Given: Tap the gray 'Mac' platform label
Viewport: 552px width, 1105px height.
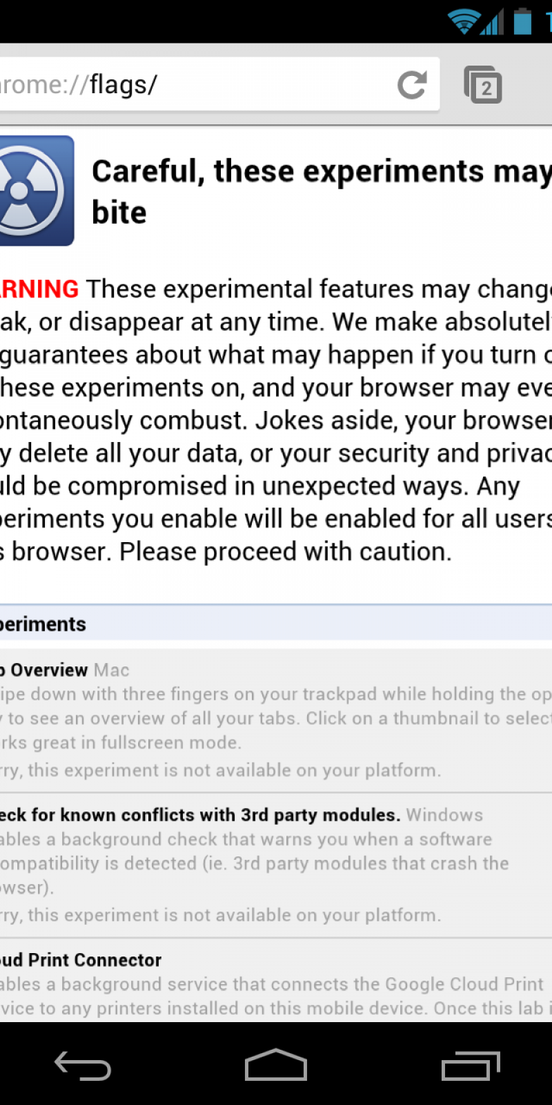Looking at the screenshot, I should click(x=112, y=670).
